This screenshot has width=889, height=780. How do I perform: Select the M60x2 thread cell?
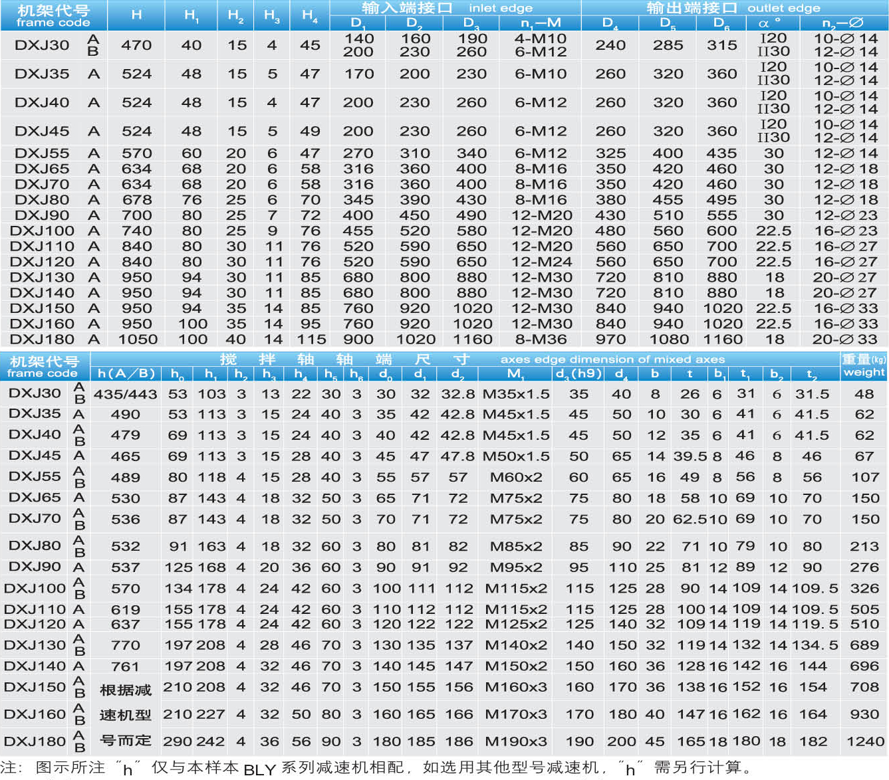pos(516,478)
